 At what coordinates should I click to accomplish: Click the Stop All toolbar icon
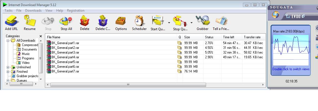point(66,21)
